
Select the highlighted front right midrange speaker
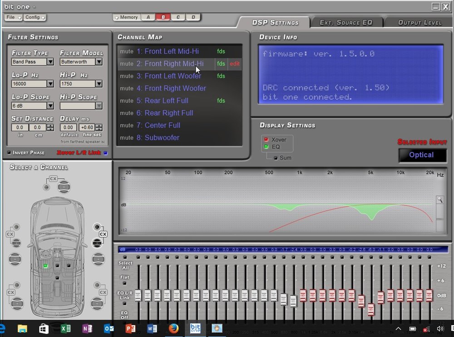(x=97, y=243)
